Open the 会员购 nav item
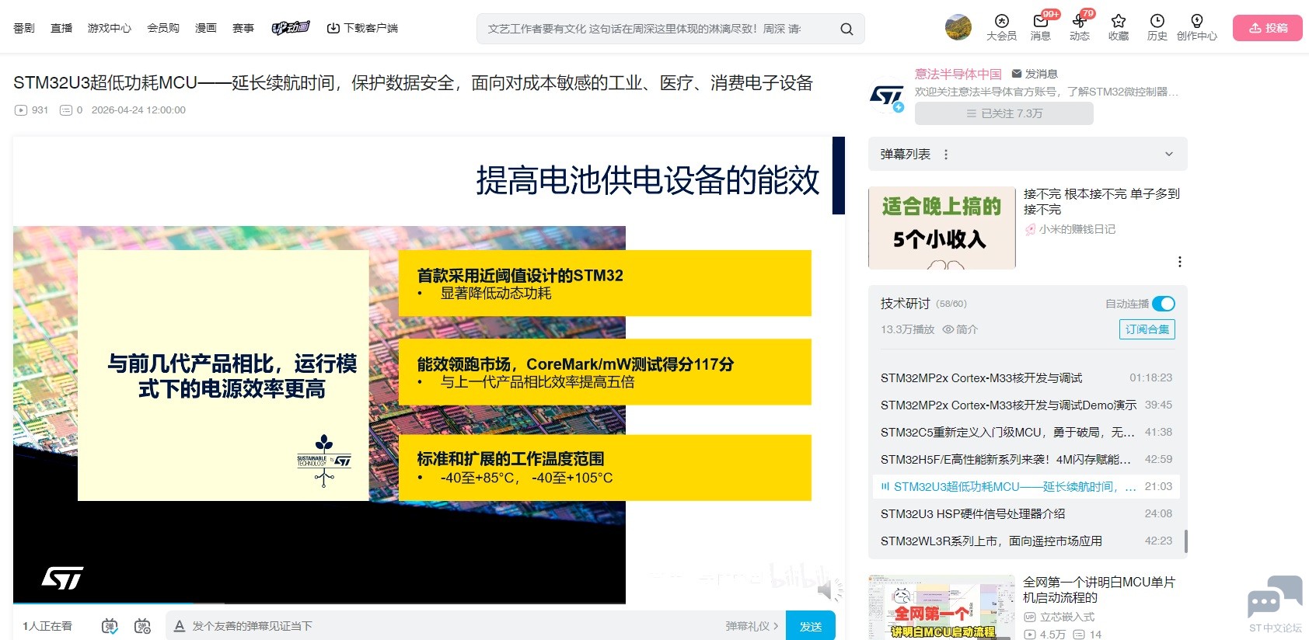The width and height of the screenshot is (1309, 640). pyautogui.click(x=163, y=28)
